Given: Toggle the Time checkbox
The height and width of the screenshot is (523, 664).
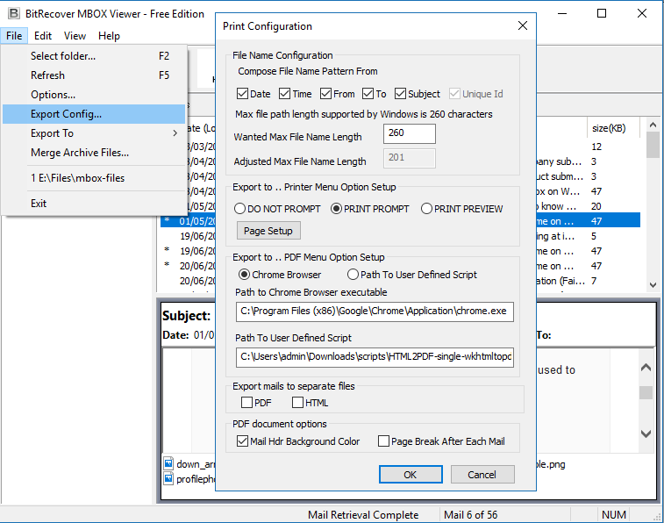Looking at the screenshot, I should tap(284, 94).
